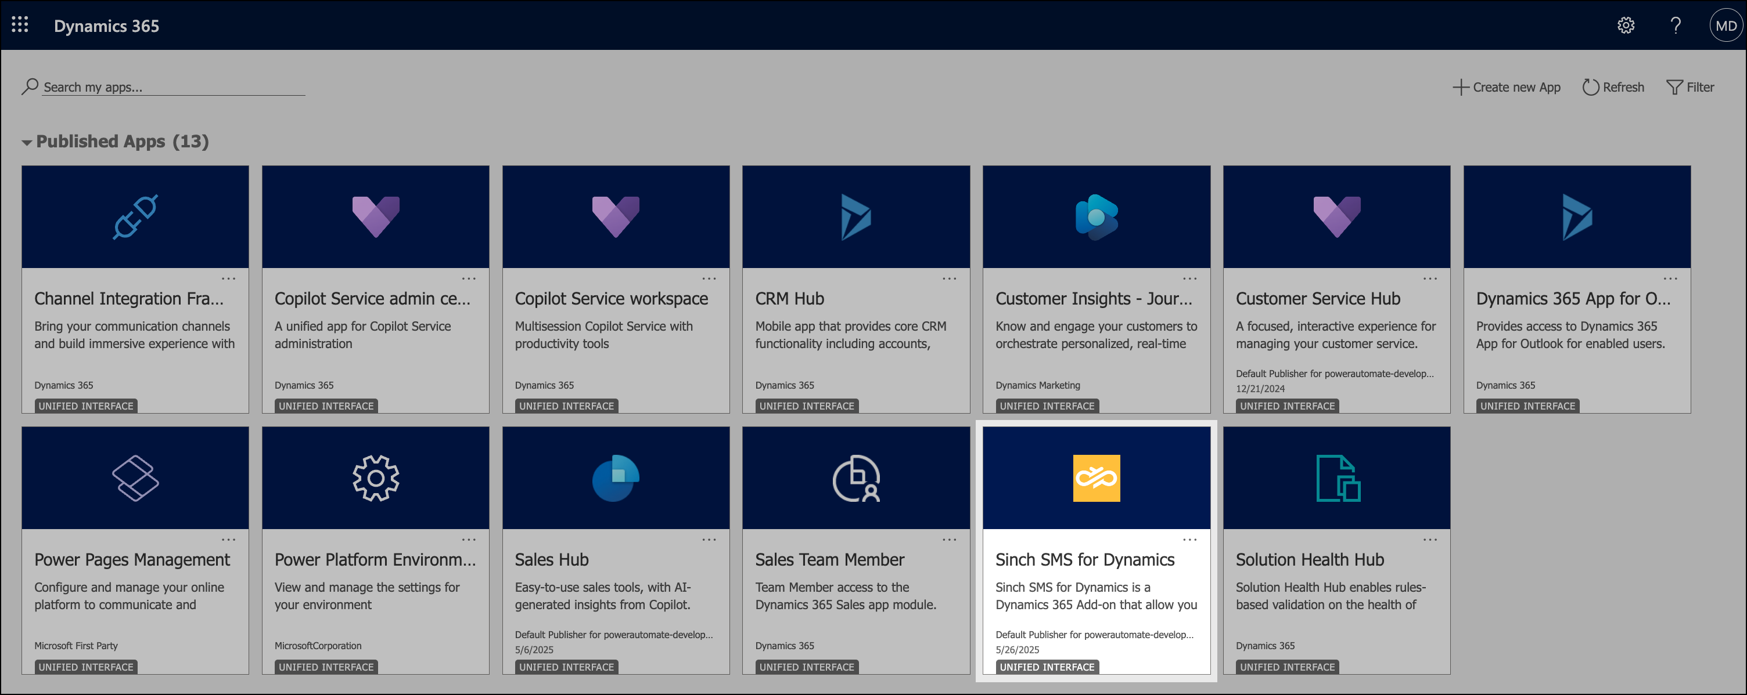Open more options for Customer Service Hub
Screen dimensions: 1747x695
click(x=1430, y=278)
